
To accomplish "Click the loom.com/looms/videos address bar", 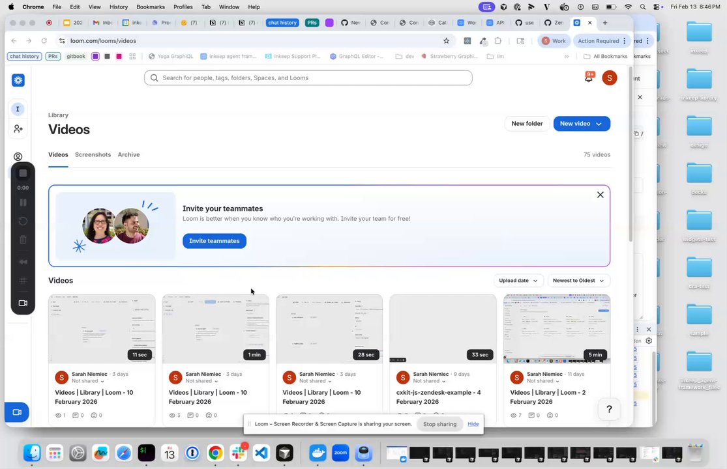I will pyautogui.click(x=250, y=41).
